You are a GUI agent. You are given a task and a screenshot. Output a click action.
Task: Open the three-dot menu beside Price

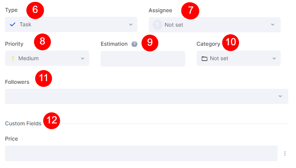point(285,154)
